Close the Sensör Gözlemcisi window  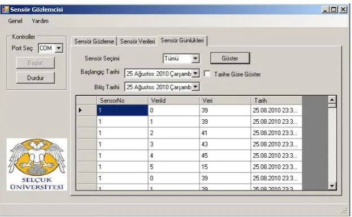click(x=343, y=10)
